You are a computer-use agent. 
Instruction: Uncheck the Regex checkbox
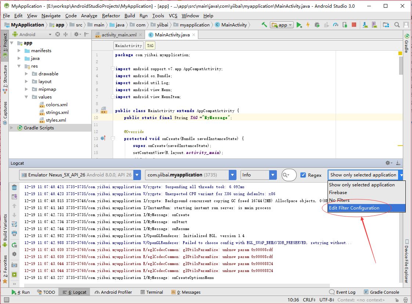tap(303, 175)
